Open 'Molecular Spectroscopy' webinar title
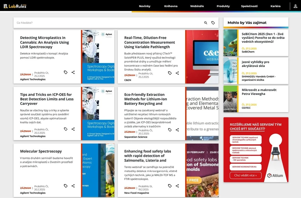Viewport: 301px width, 198px height. tap(41, 151)
